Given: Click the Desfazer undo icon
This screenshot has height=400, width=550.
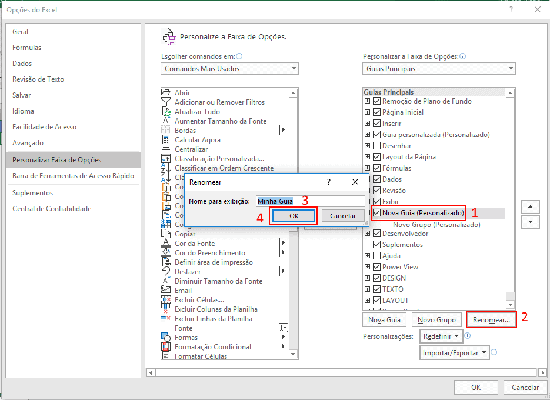Looking at the screenshot, I should 168,271.
